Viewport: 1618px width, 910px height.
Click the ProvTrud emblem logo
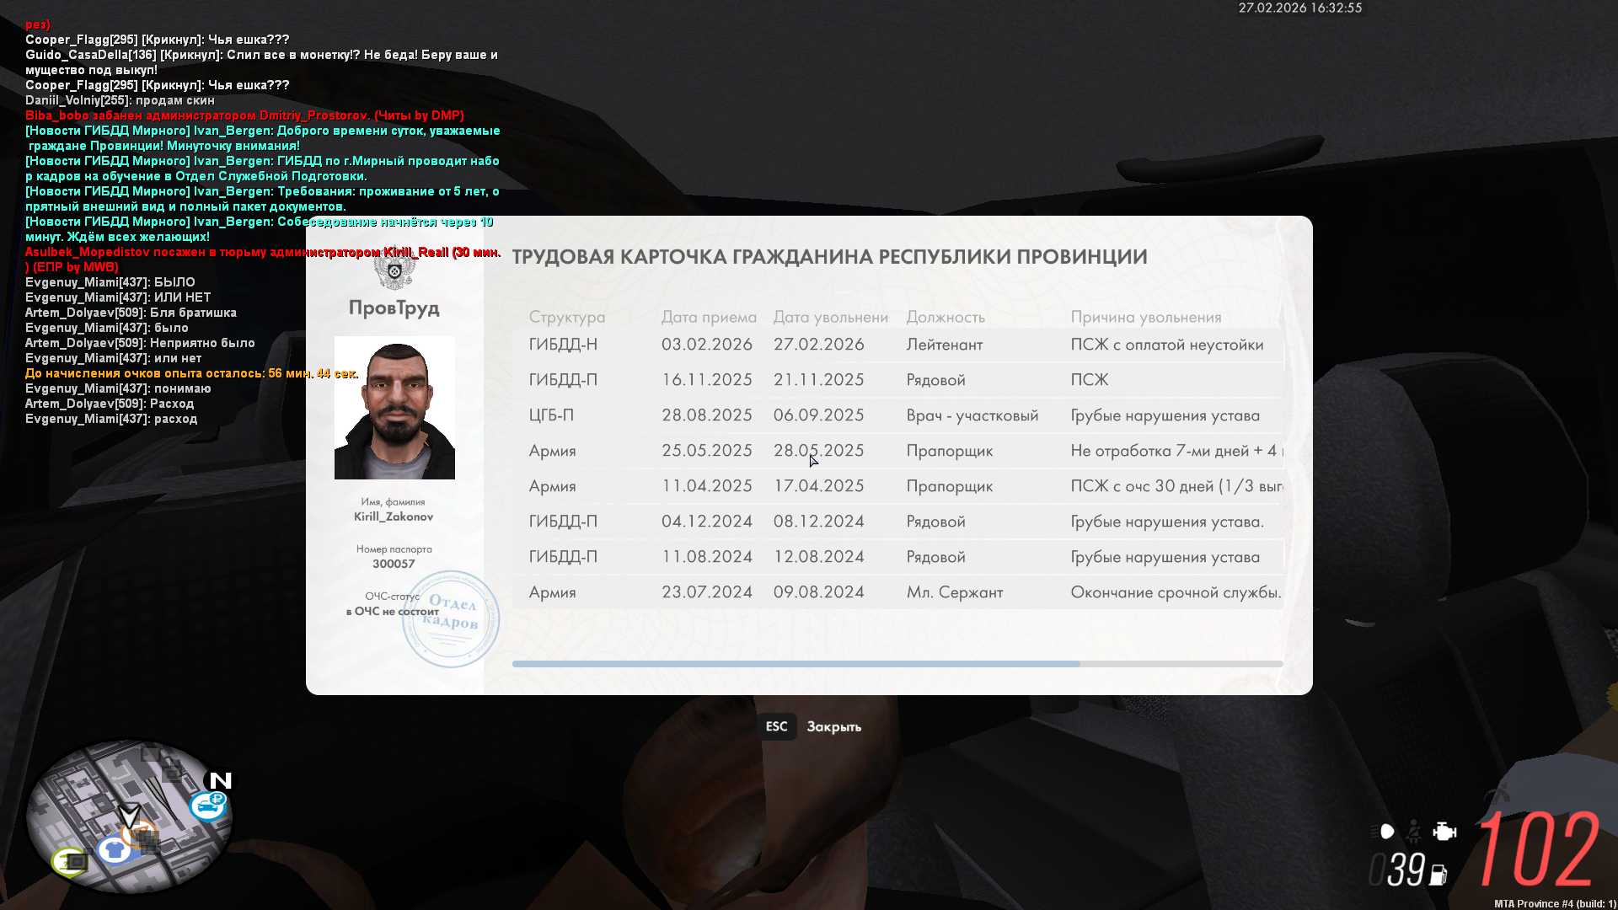(x=394, y=272)
